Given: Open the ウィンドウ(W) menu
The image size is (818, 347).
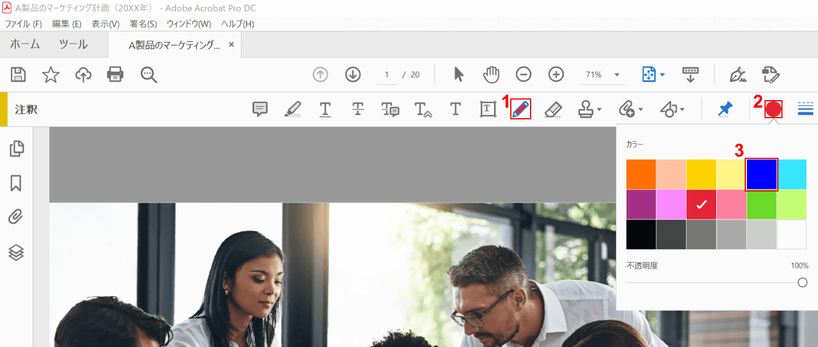Looking at the screenshot, I should [189, 24].
